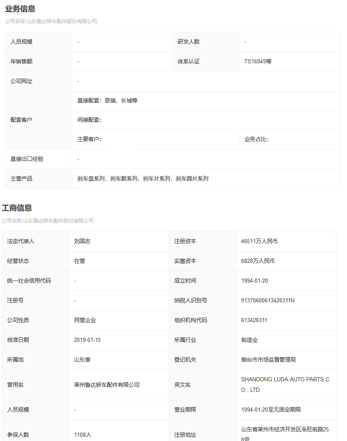Click the 经营状态 value 在营

(x=79, y=261)
